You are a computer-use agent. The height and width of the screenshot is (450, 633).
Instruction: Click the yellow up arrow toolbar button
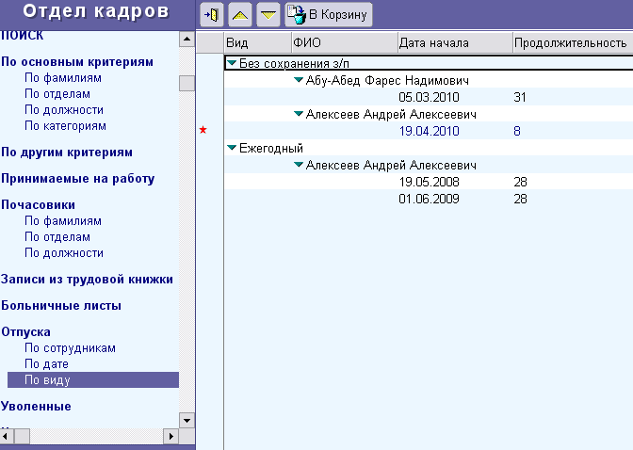240,15
